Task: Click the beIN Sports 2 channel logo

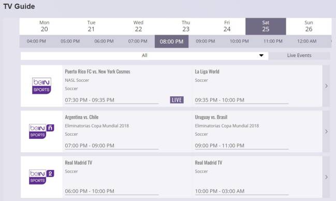Action: tap(41, 177)
